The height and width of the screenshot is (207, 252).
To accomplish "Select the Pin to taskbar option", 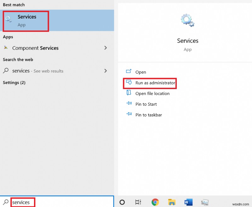I will tap(148, 115).
